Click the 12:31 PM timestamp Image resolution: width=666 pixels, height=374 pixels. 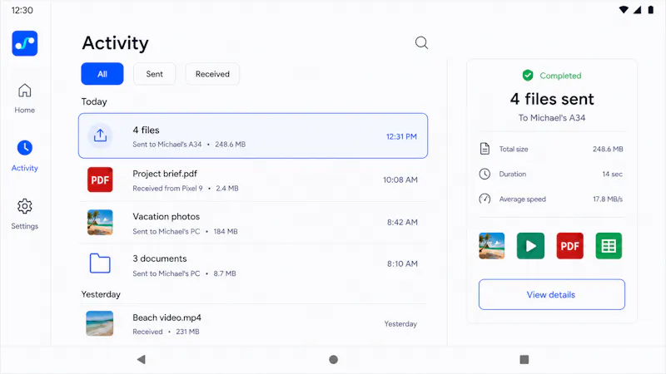click(401, 136)
